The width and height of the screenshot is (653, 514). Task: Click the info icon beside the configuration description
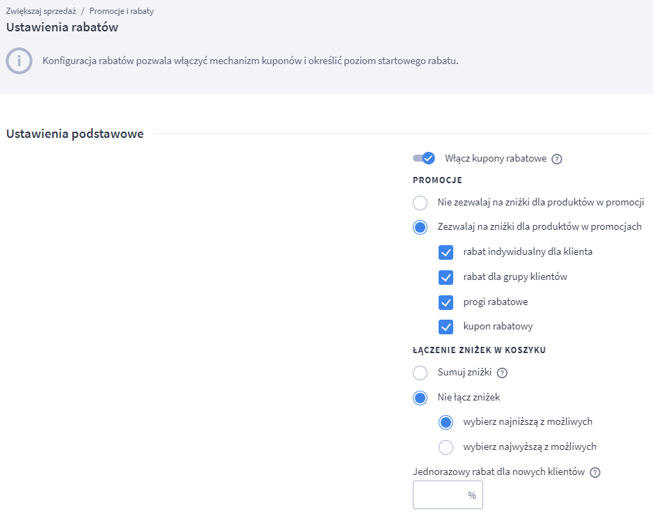[19, 61]
